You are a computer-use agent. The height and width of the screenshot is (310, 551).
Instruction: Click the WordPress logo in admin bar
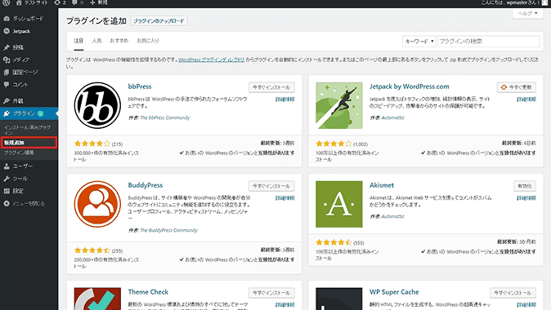click(7, 2)
